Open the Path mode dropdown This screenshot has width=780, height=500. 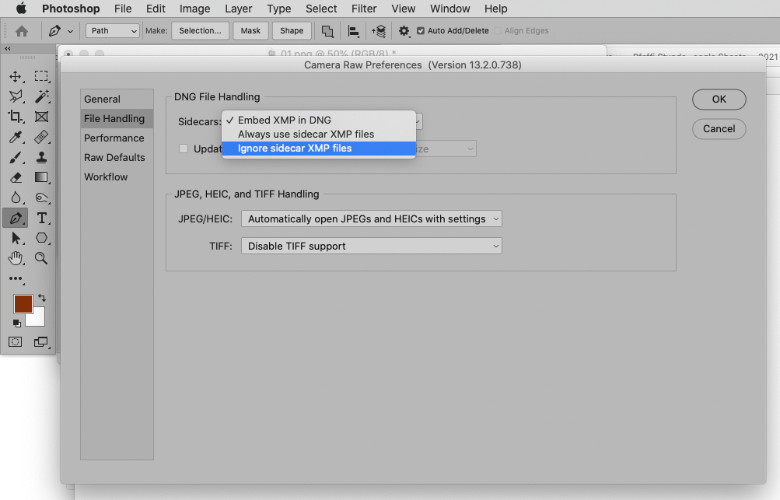[111, 30]
